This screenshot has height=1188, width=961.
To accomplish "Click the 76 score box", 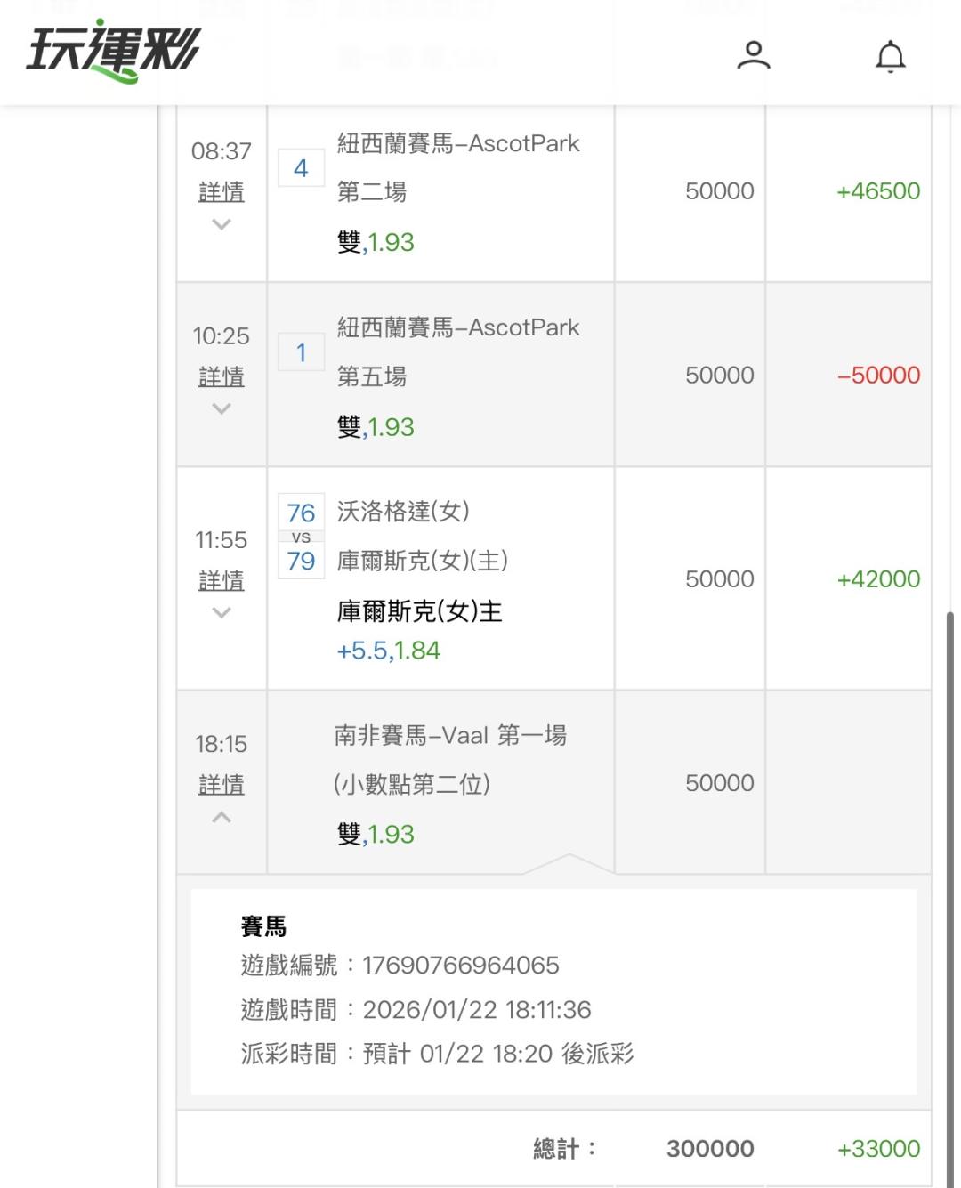I will coord(301,513).
